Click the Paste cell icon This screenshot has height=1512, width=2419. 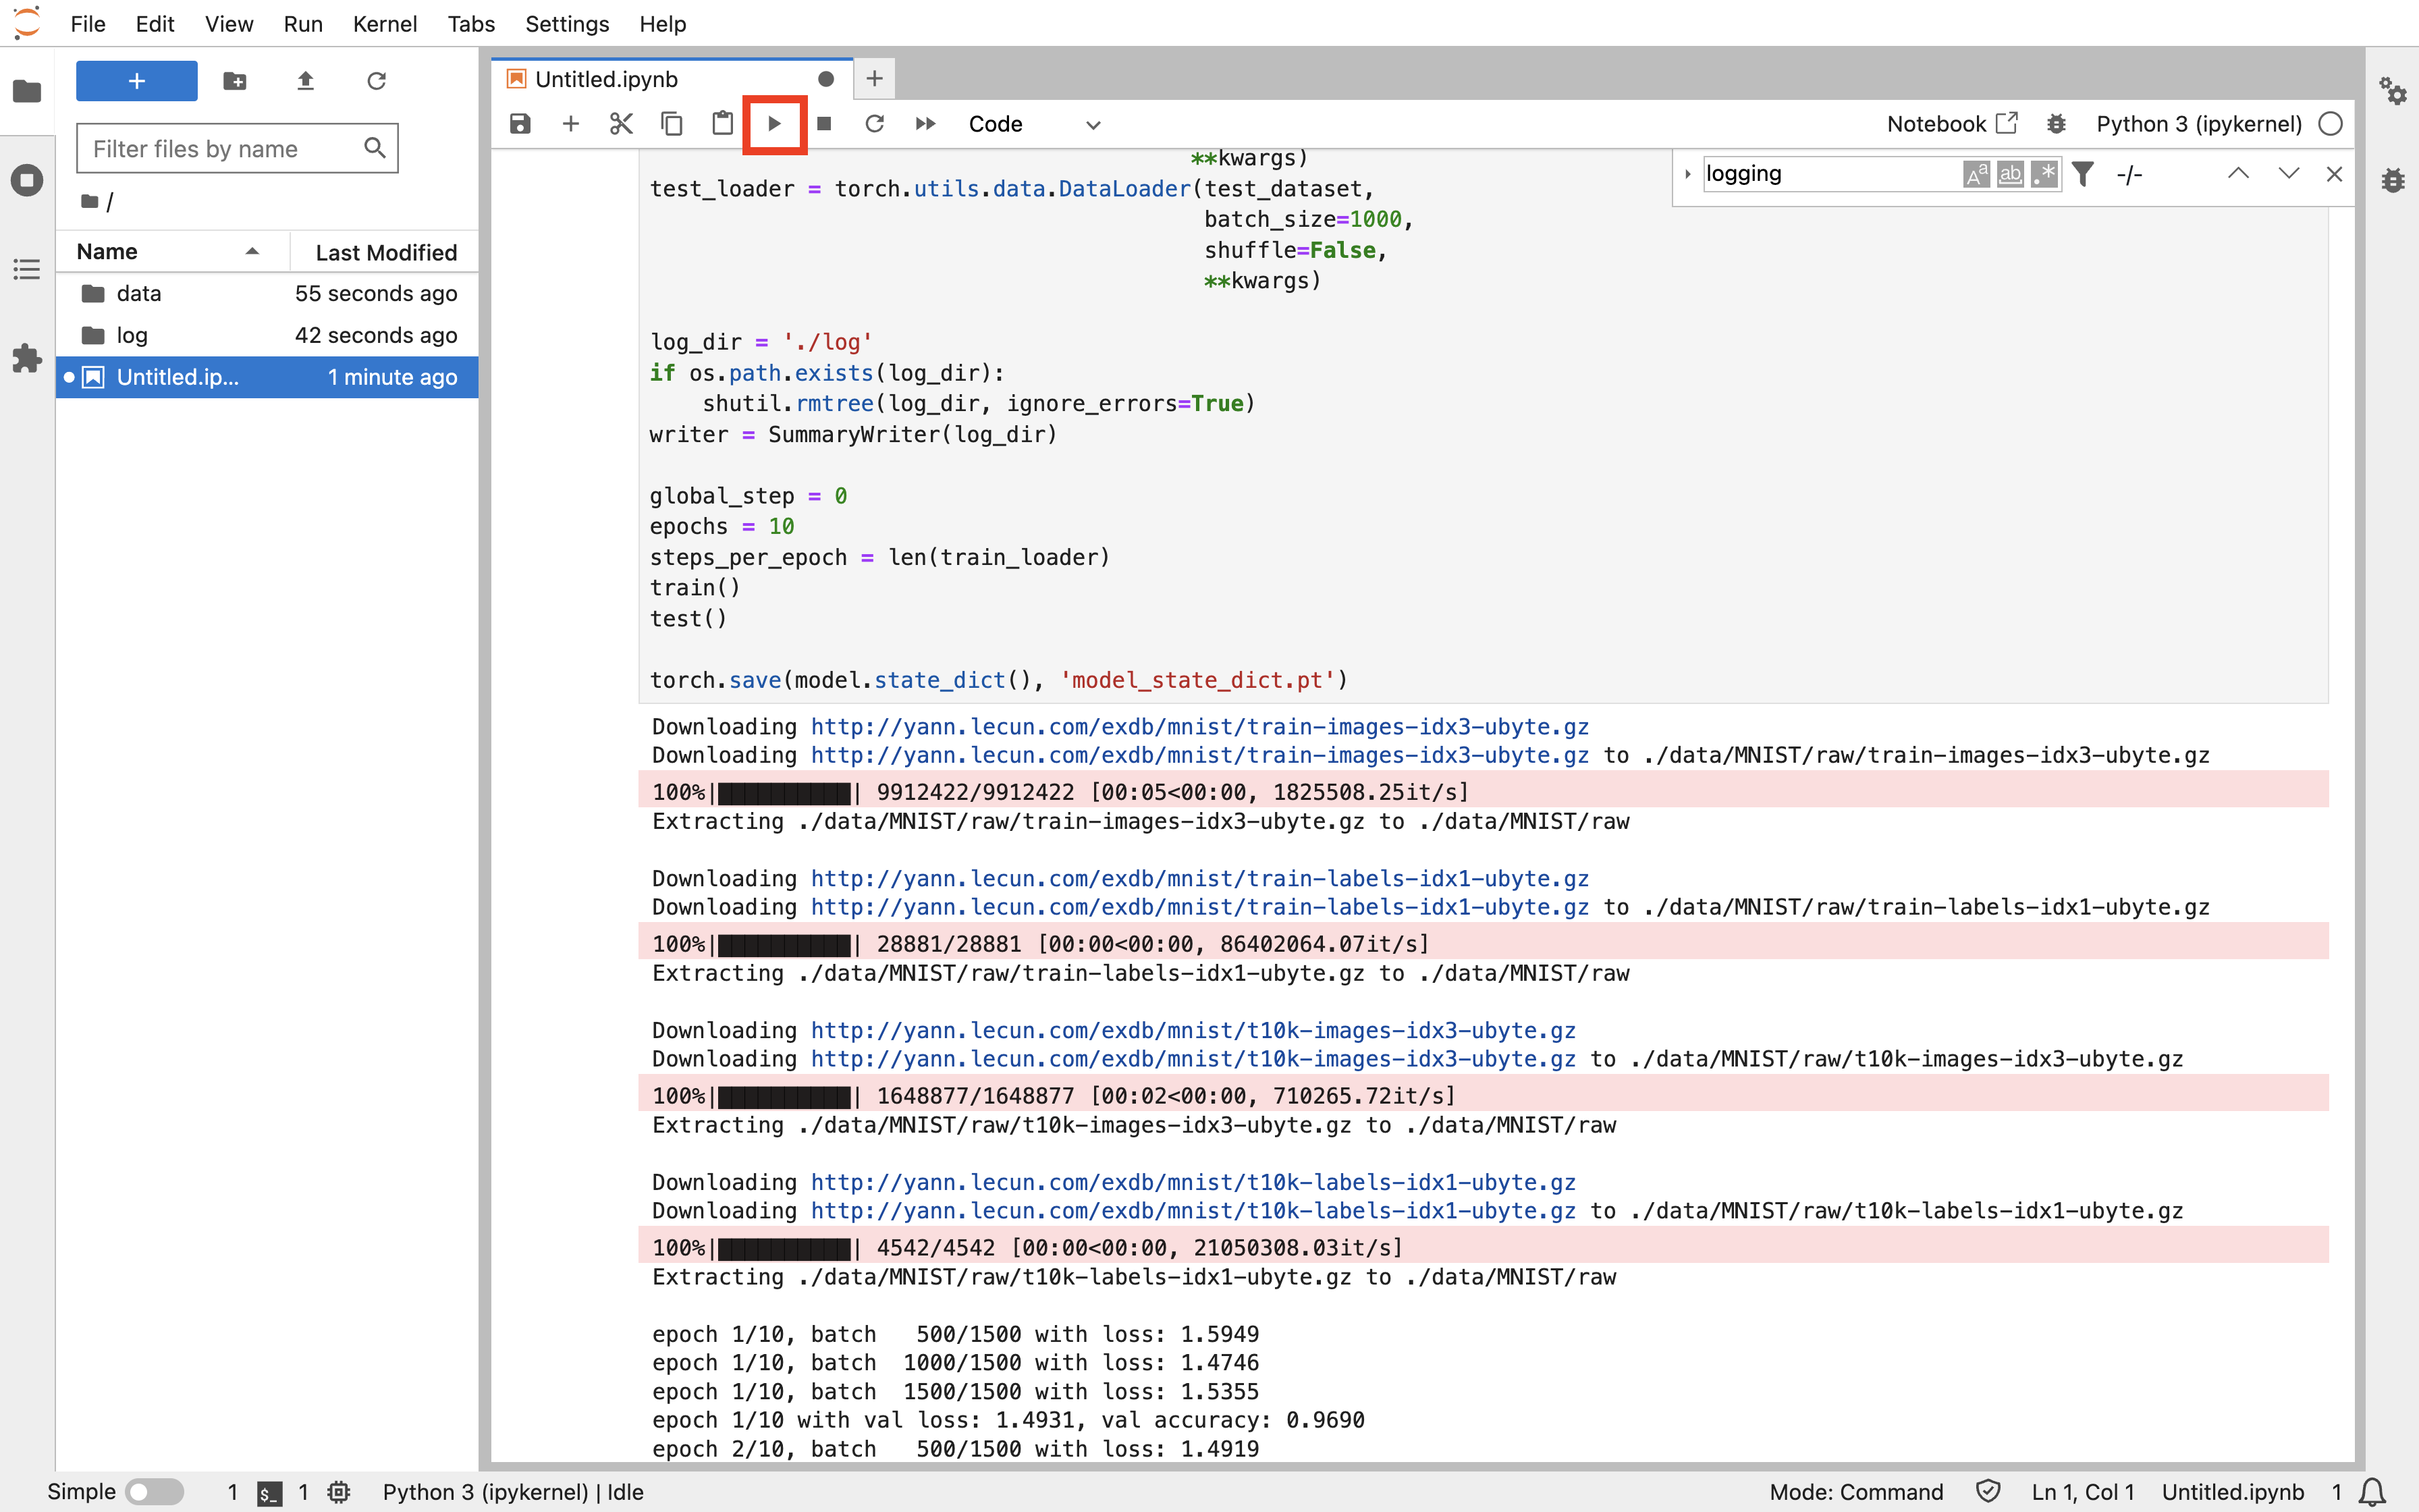(x=723, y=122)
